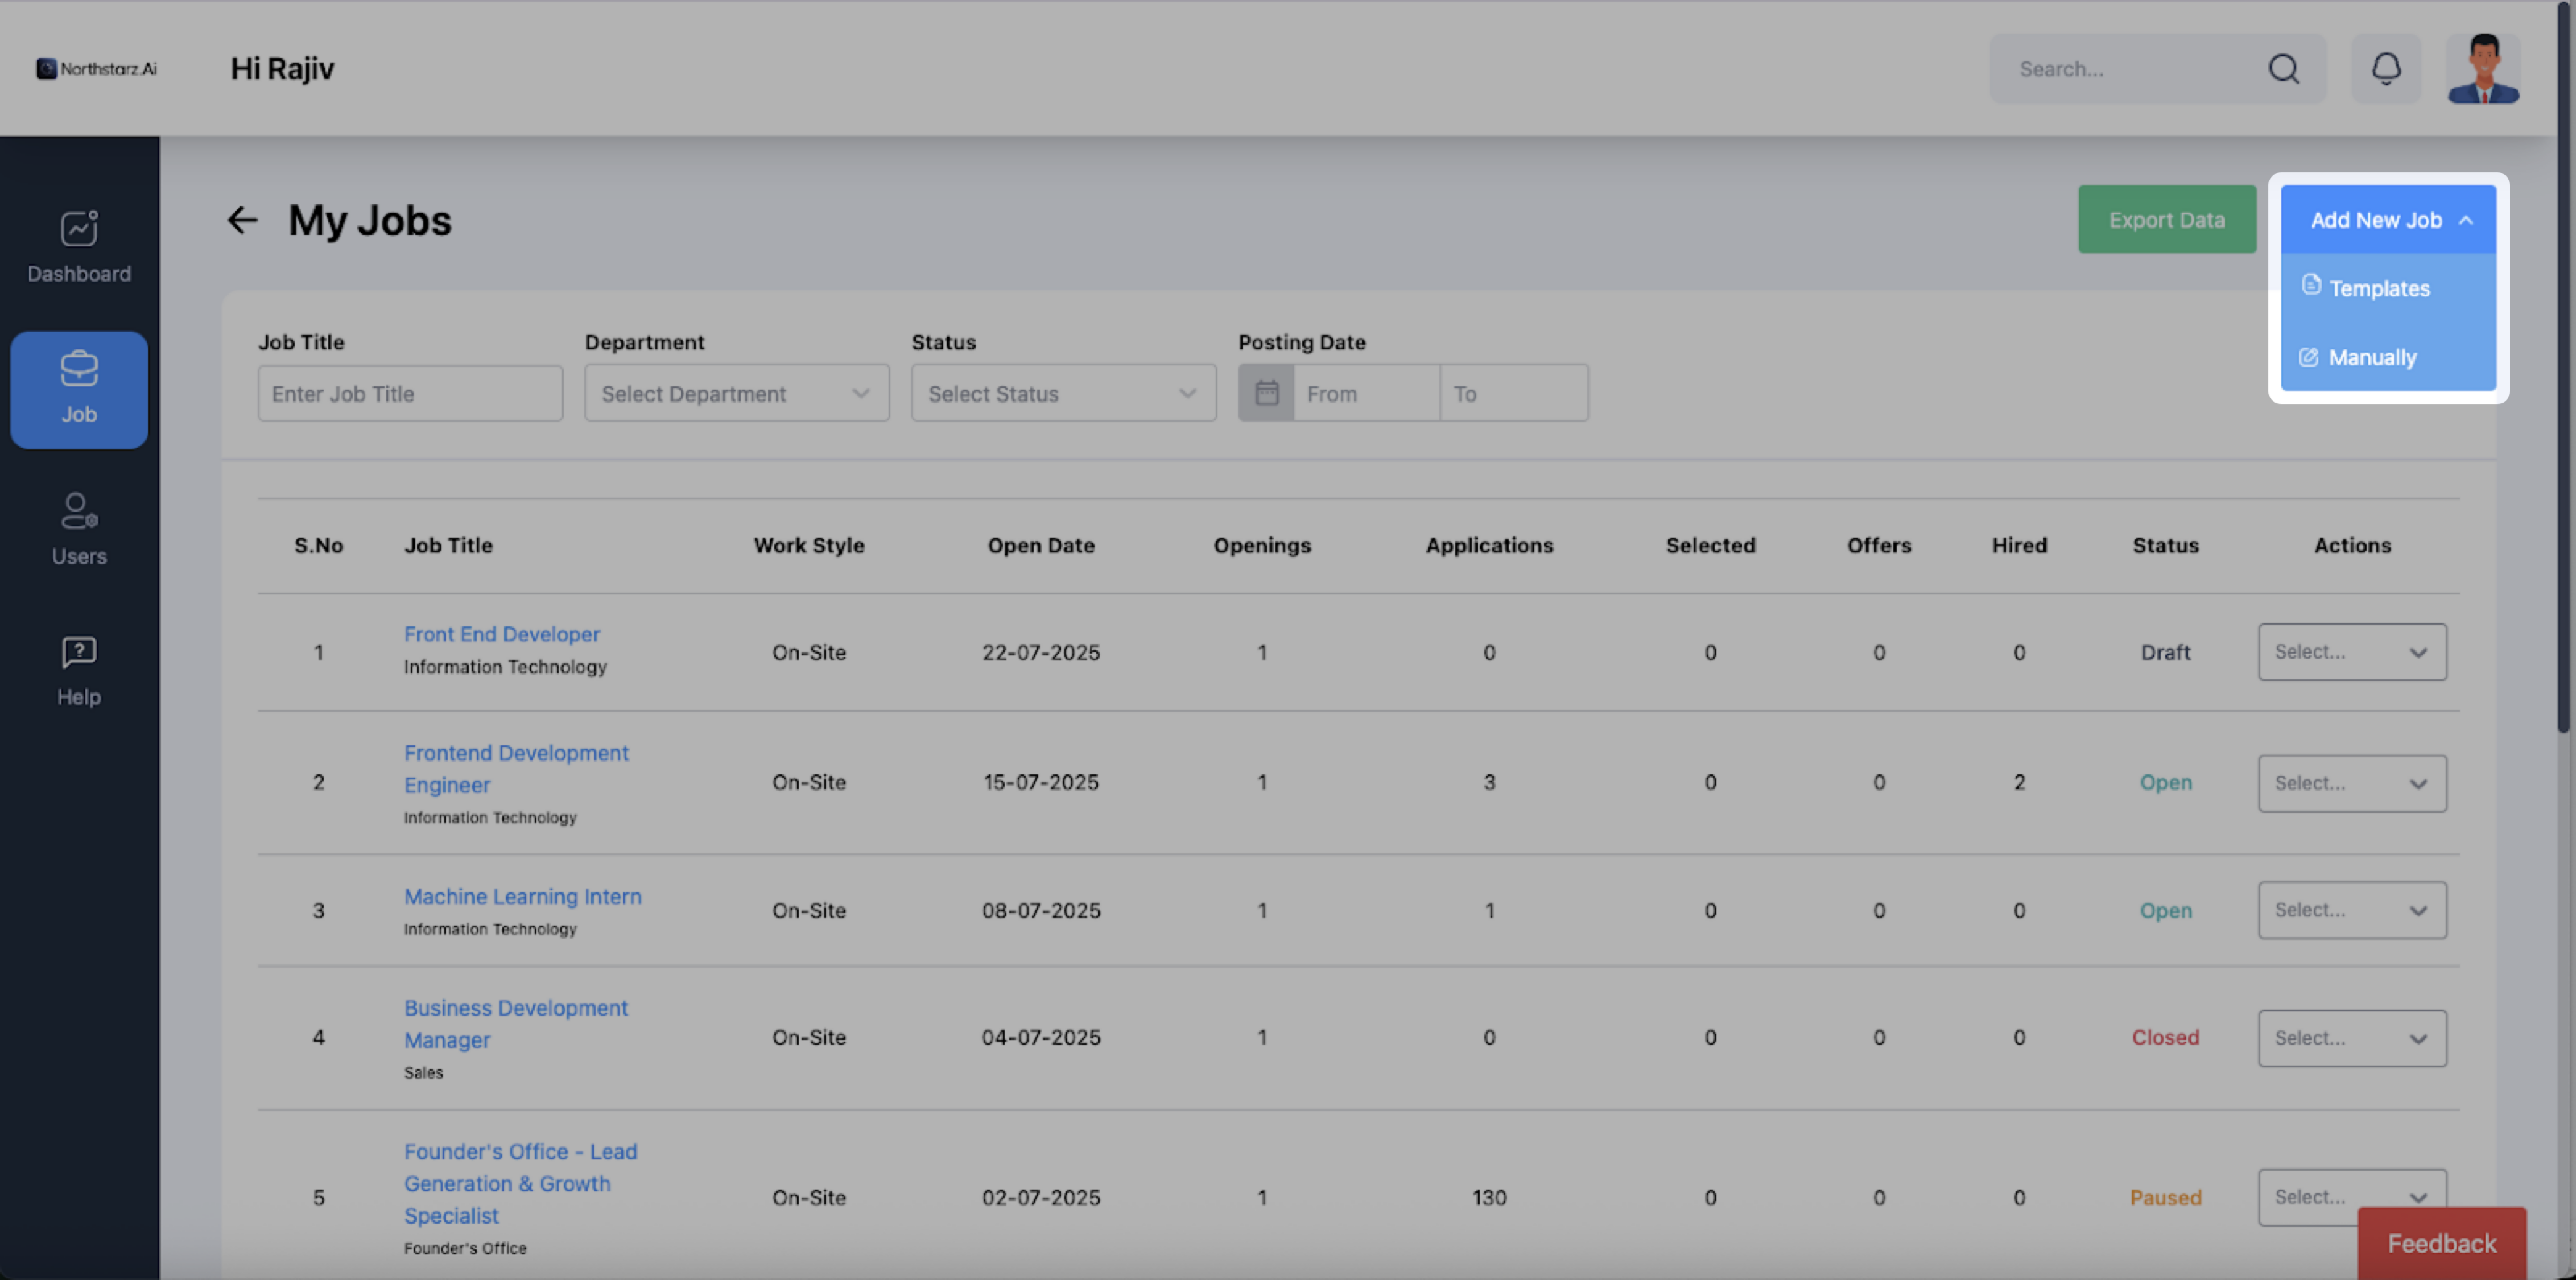The height and width of the screenshot is (1280, 2576).
Task: Open Actions dropdown for Front End Developer
Action: [2351, 652]
